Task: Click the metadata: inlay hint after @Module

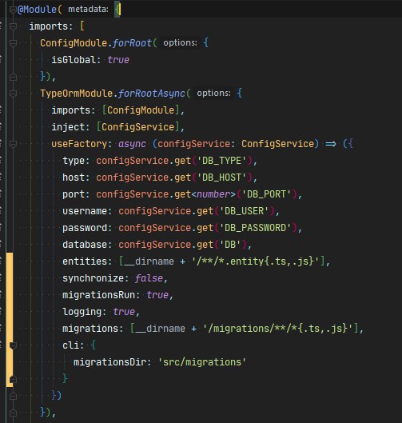Action: [x=88, y=10]
